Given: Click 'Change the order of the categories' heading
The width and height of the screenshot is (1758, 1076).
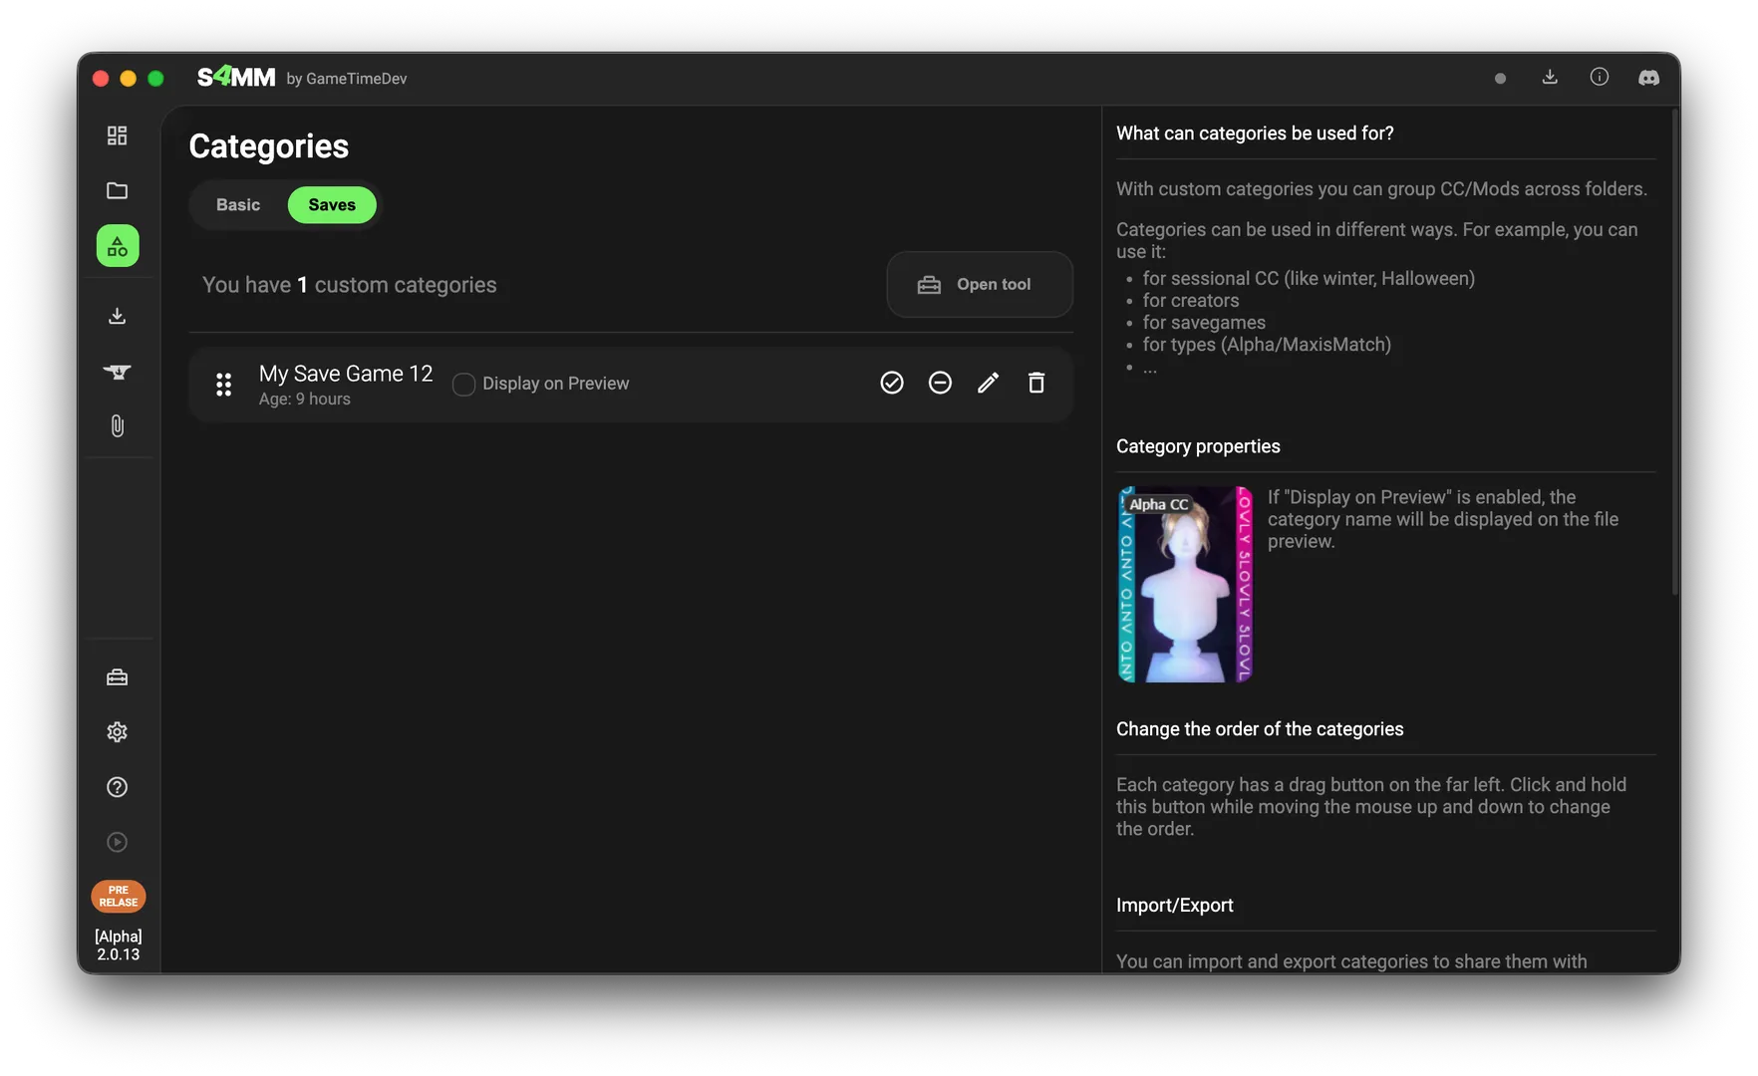Looking at the screenshot, I should [1260, 729].
